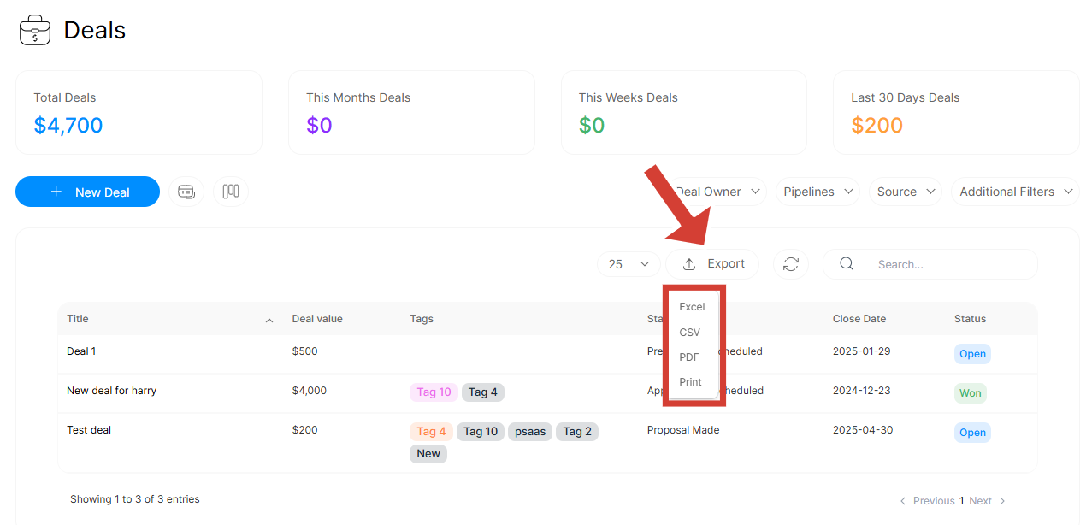1092x525 pixels.
Task: Open the 25 entries-per-page dropdown
Action: (x=629, y=264)
